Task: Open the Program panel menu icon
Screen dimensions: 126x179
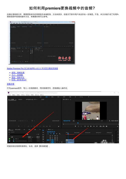Action: tap(70, 99)
